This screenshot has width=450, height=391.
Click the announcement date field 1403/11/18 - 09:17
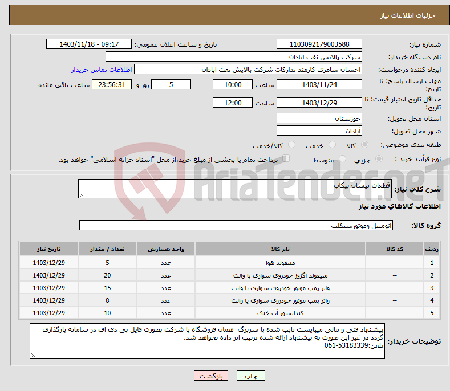tap(89, 44)
